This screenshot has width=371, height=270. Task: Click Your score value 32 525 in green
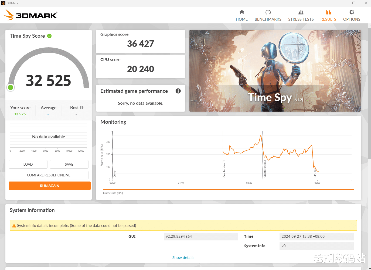tap(20, 114)
